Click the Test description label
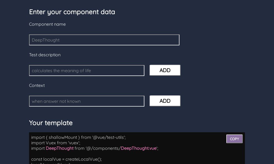This screenshot has width=274, height=164. click(45, 55)
